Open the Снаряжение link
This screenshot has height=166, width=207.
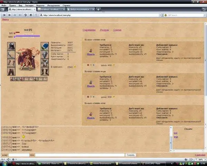(x=89, y=30)
